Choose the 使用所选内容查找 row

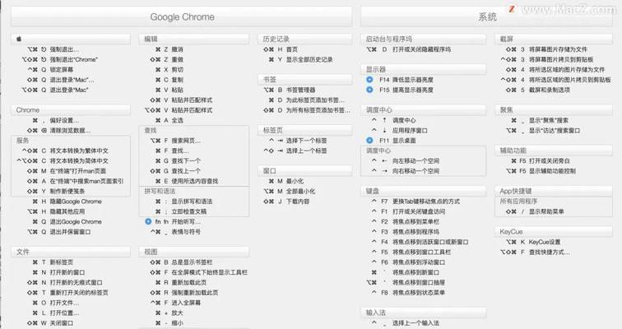187,181
